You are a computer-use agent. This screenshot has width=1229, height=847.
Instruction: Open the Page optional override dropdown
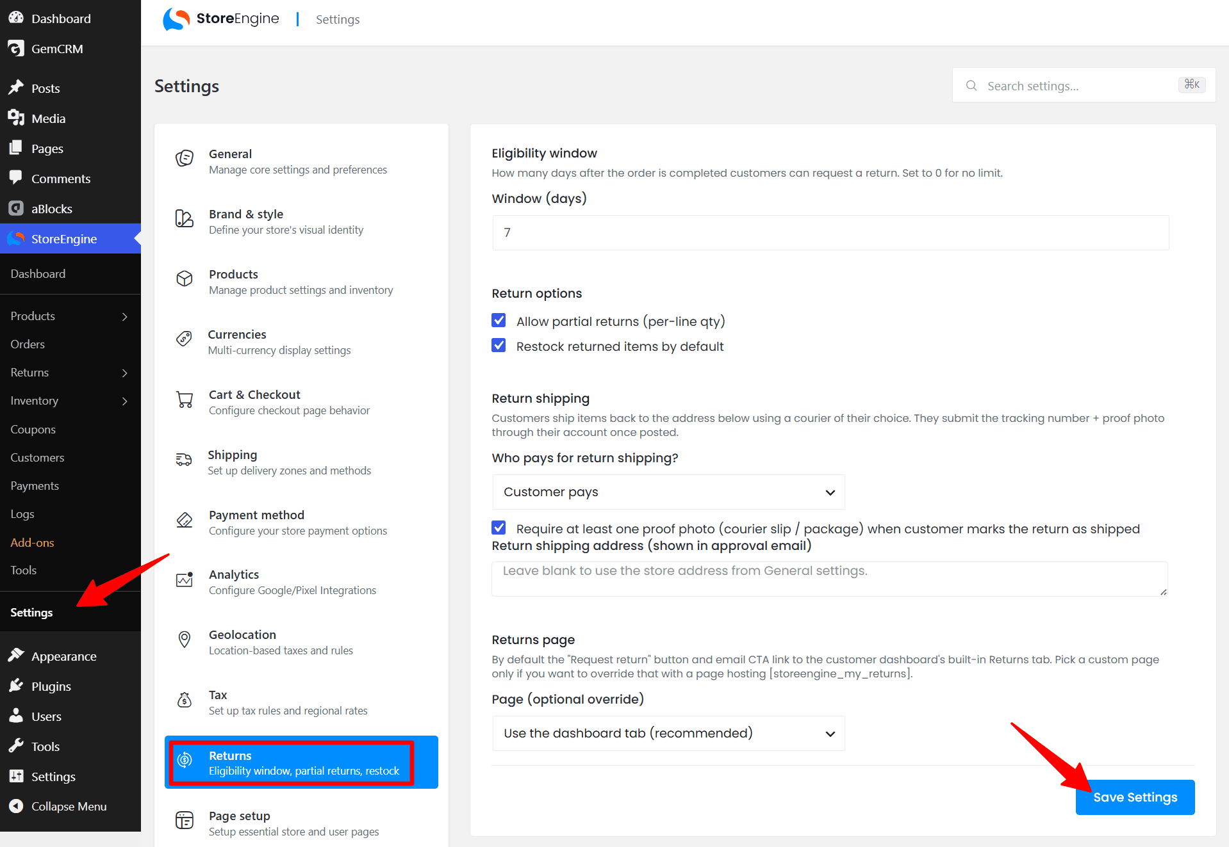pyautogui.click(x=668, y=733)
